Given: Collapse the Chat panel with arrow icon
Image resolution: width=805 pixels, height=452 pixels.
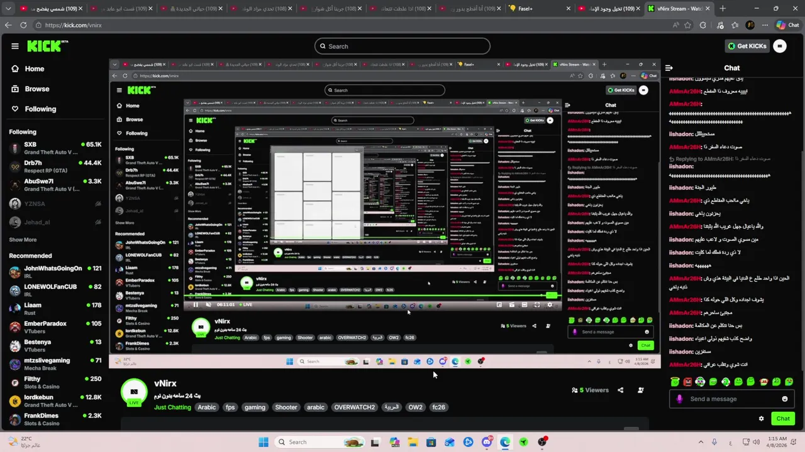Looking at the screenshot, I should click(x=669, y=68).
